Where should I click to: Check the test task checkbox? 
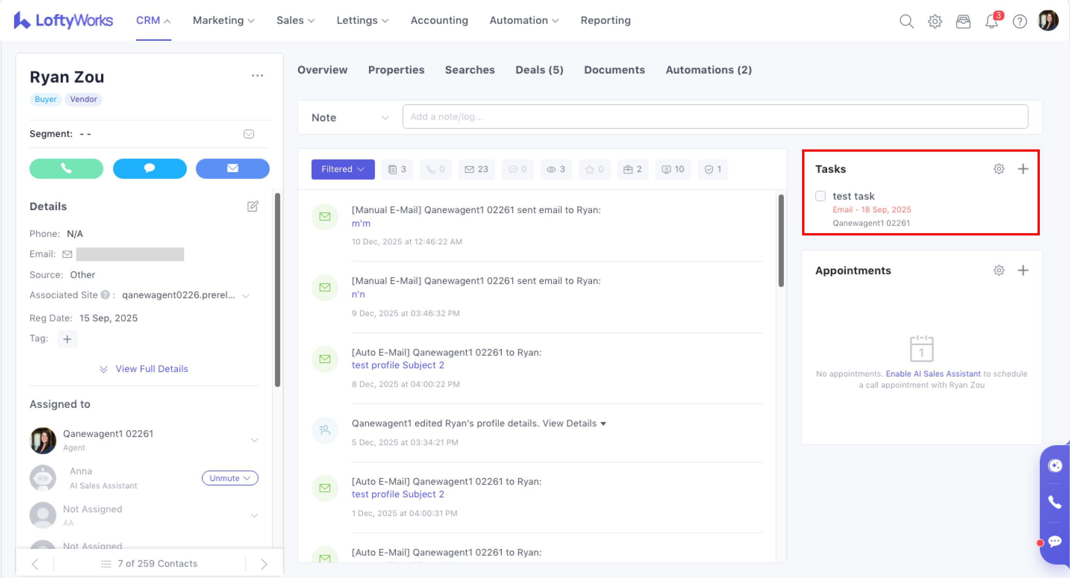tap(820, 196)
